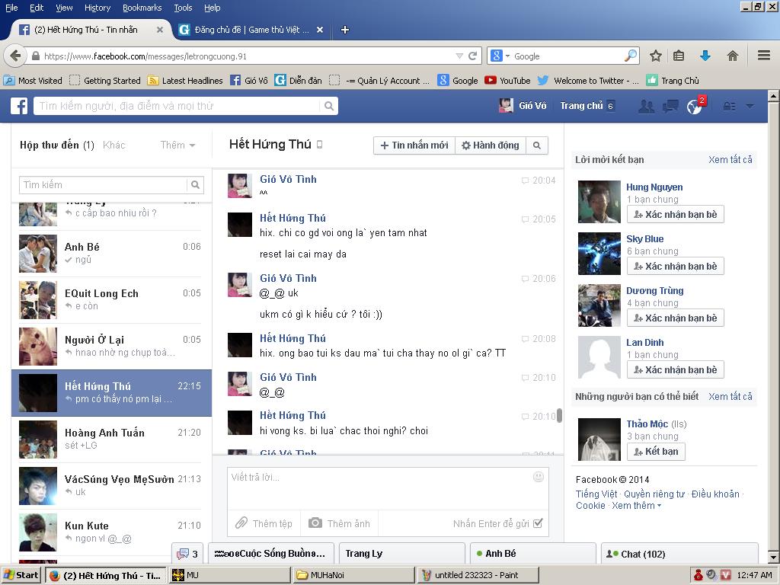The image size is (780, 585).
Task: Close the Hết Hứng Thú browser tab
Action: (x=160, y=30)
